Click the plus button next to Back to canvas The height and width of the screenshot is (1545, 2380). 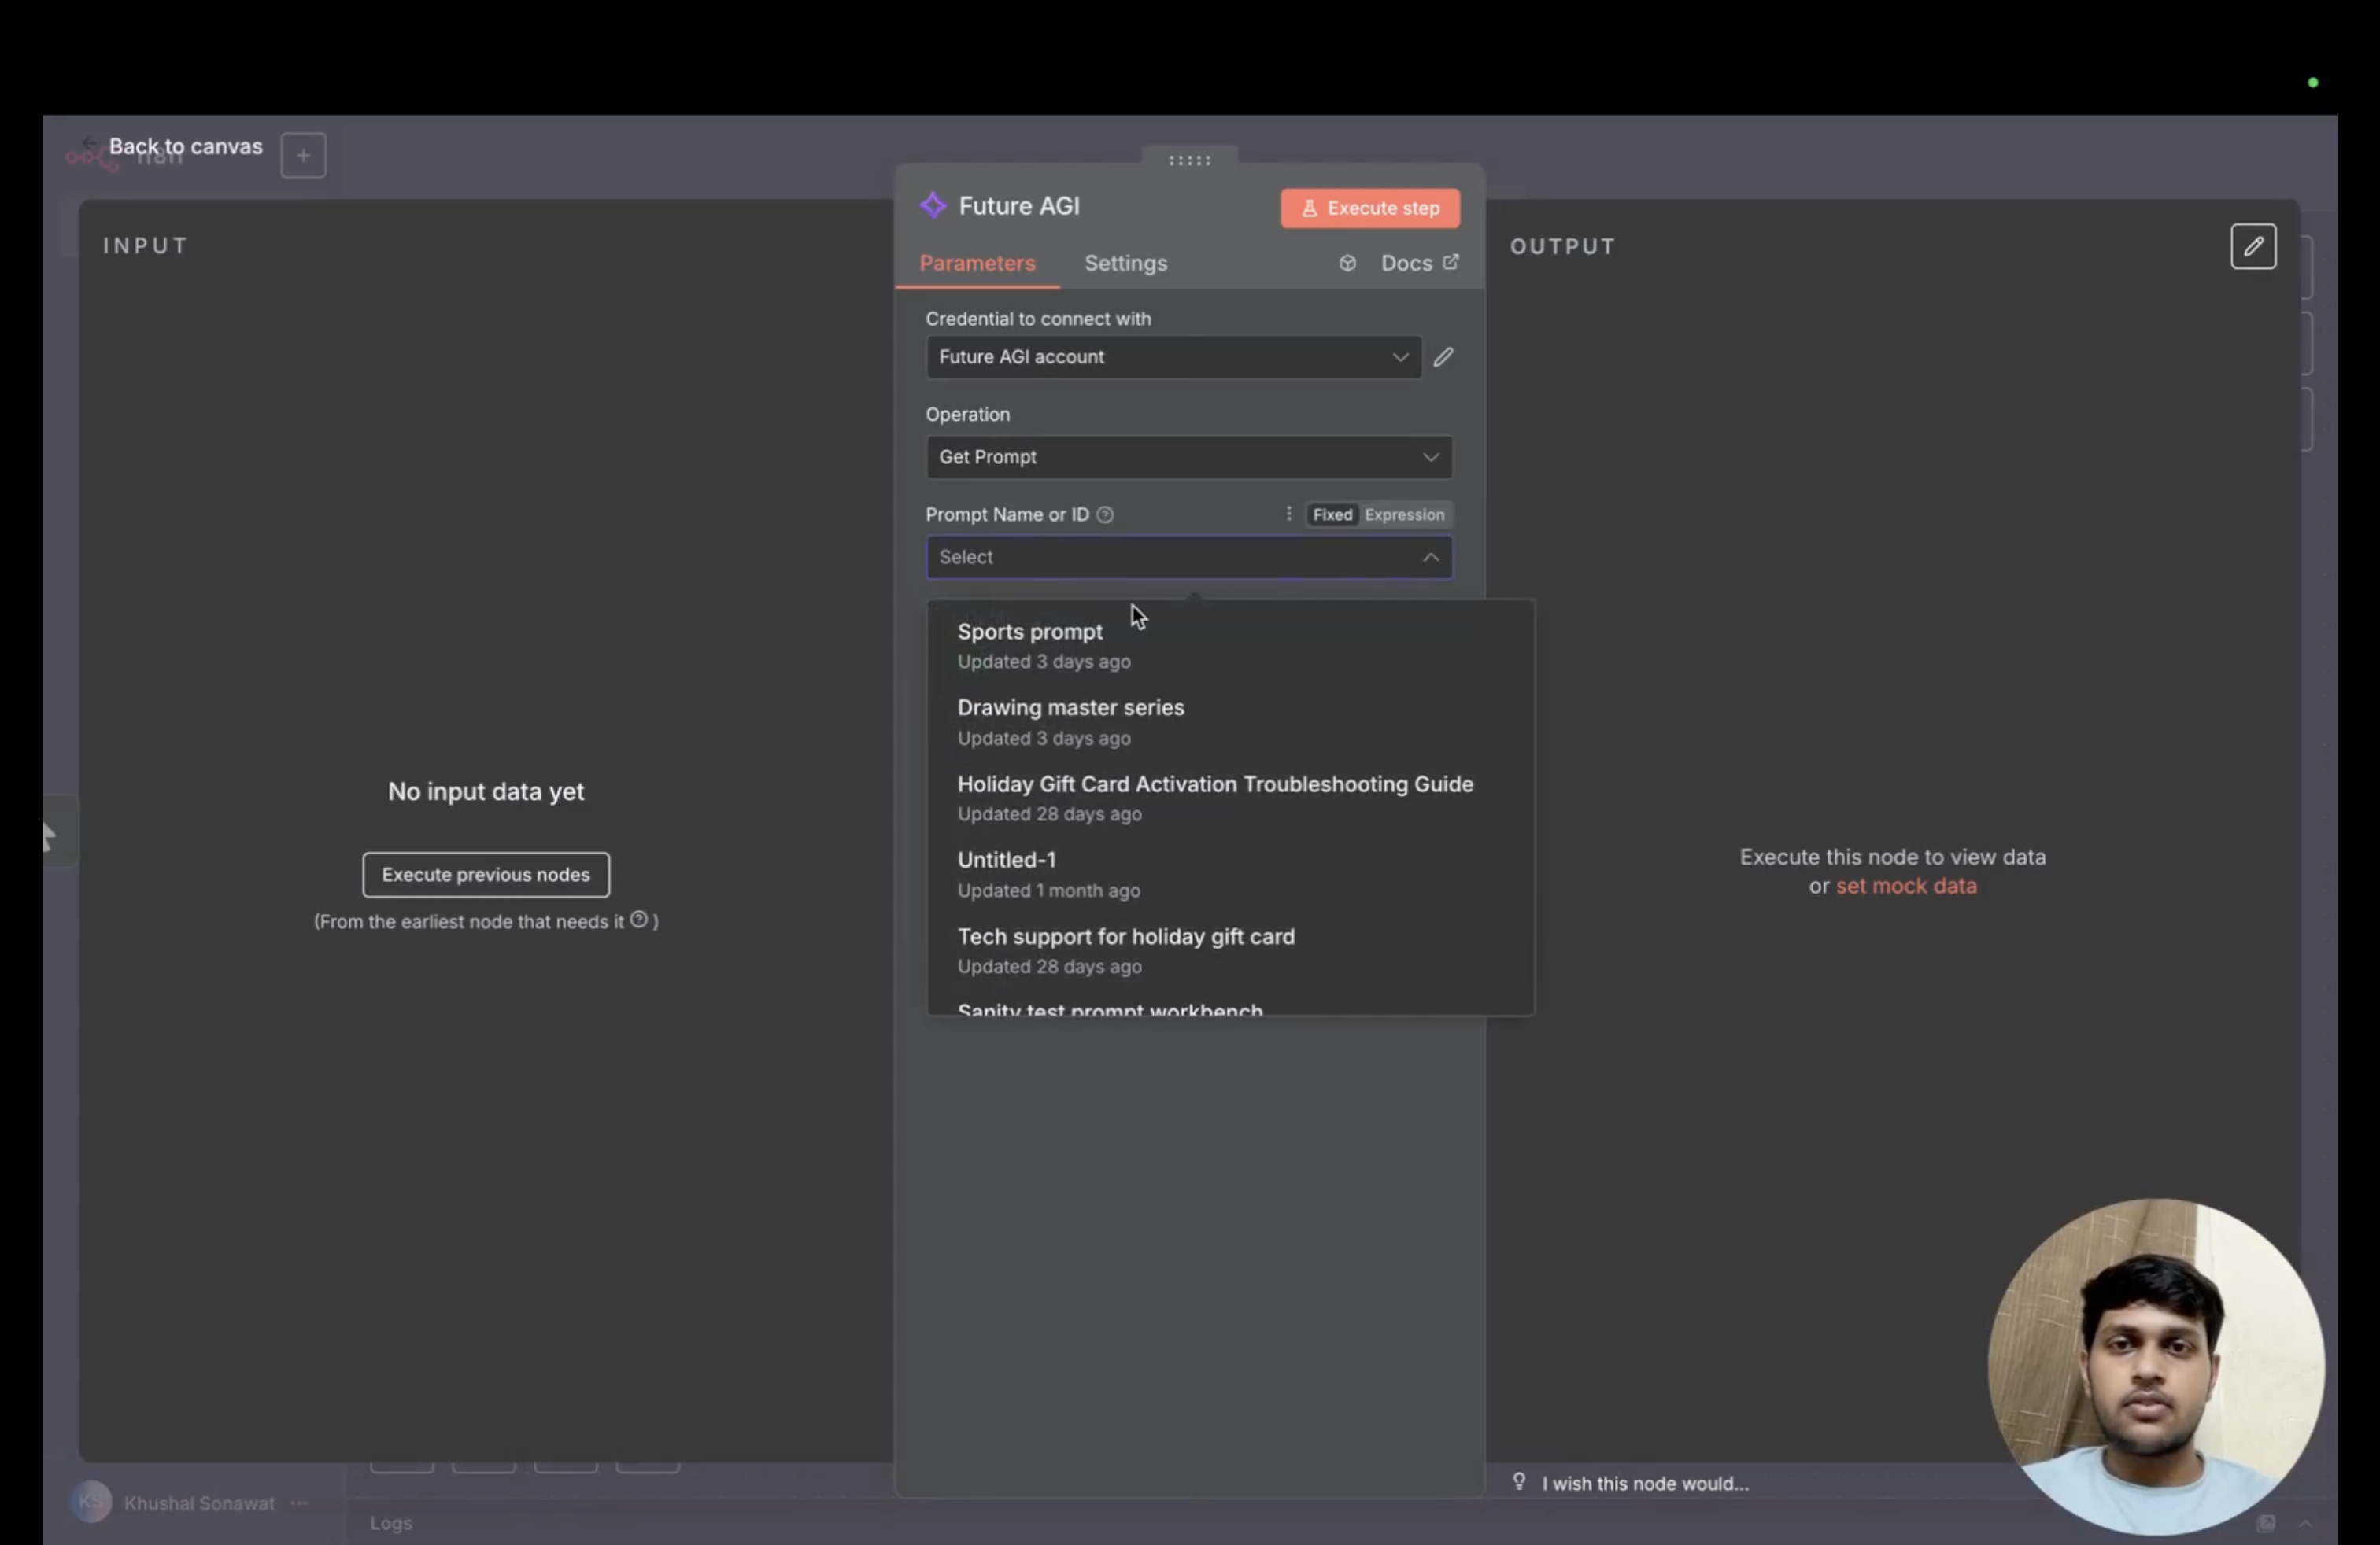click(x=303, y=154)
